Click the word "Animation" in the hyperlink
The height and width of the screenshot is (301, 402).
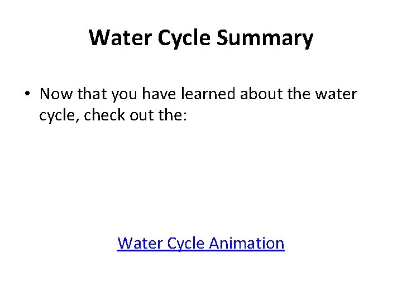click(x=247, y=243)
